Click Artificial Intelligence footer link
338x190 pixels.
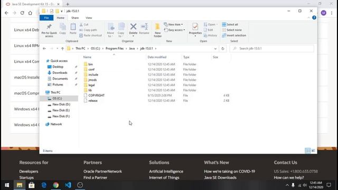coord(166,172)
